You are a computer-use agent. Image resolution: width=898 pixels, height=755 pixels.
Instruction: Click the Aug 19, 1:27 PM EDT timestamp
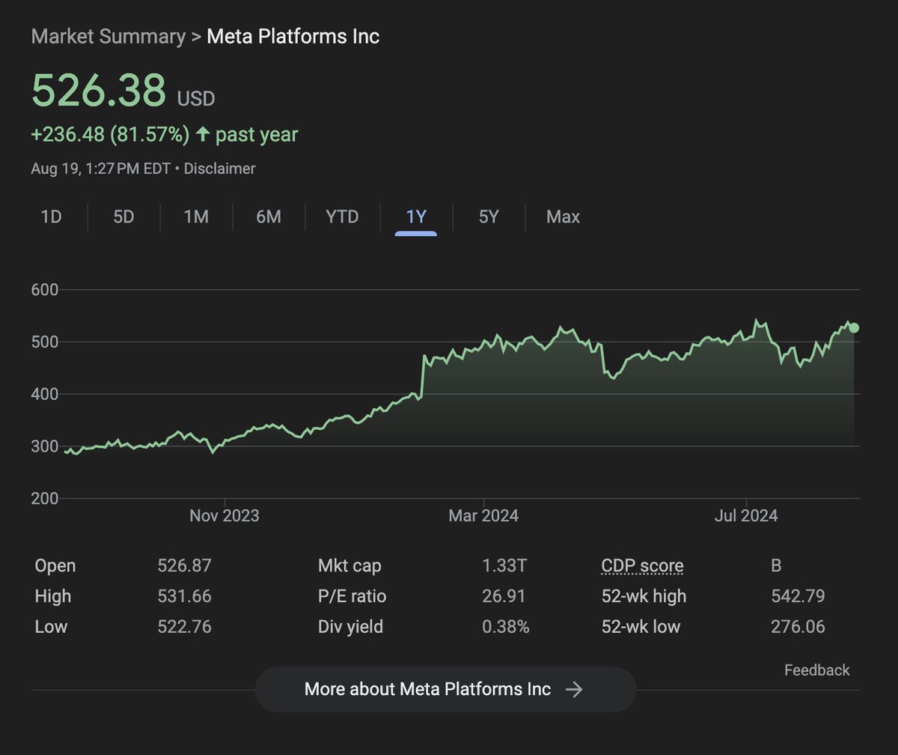coord(100,169)
